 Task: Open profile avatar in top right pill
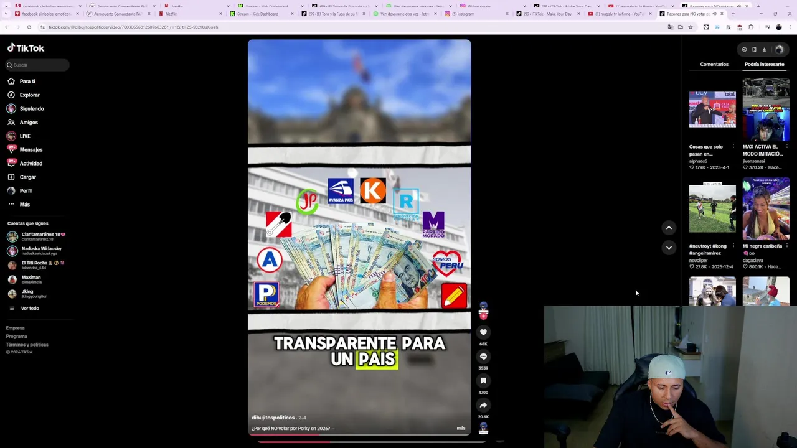point(779,50)
